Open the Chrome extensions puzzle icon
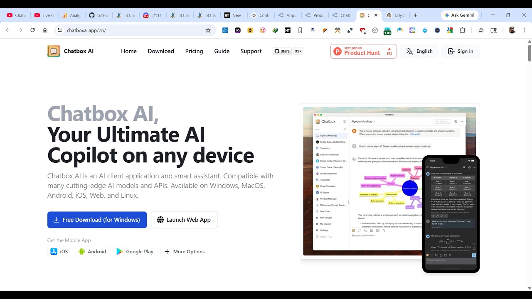Viewport: 532px width, 299px height. 463,30
